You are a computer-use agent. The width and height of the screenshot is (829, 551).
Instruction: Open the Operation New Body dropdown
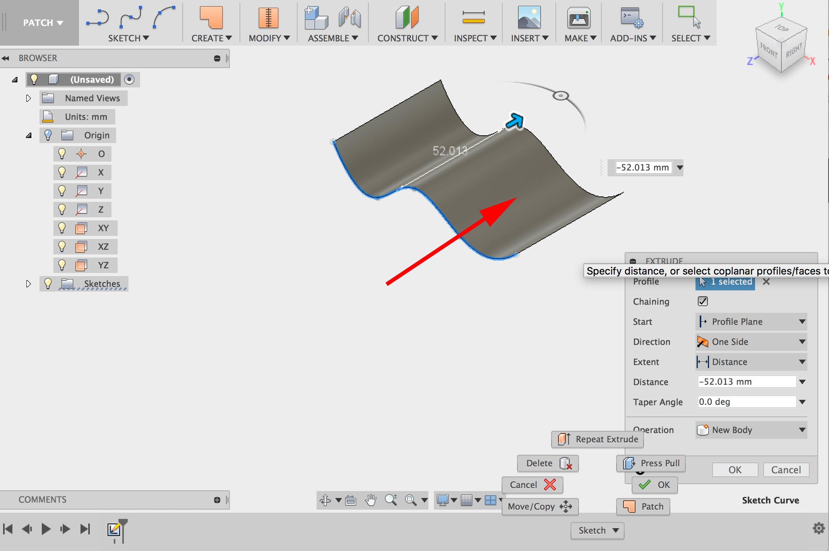click(751, 430)
